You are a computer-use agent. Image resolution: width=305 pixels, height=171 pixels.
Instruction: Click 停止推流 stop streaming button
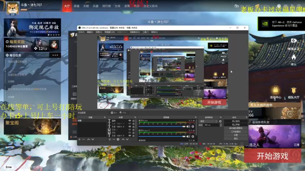(x=236, y=121)
